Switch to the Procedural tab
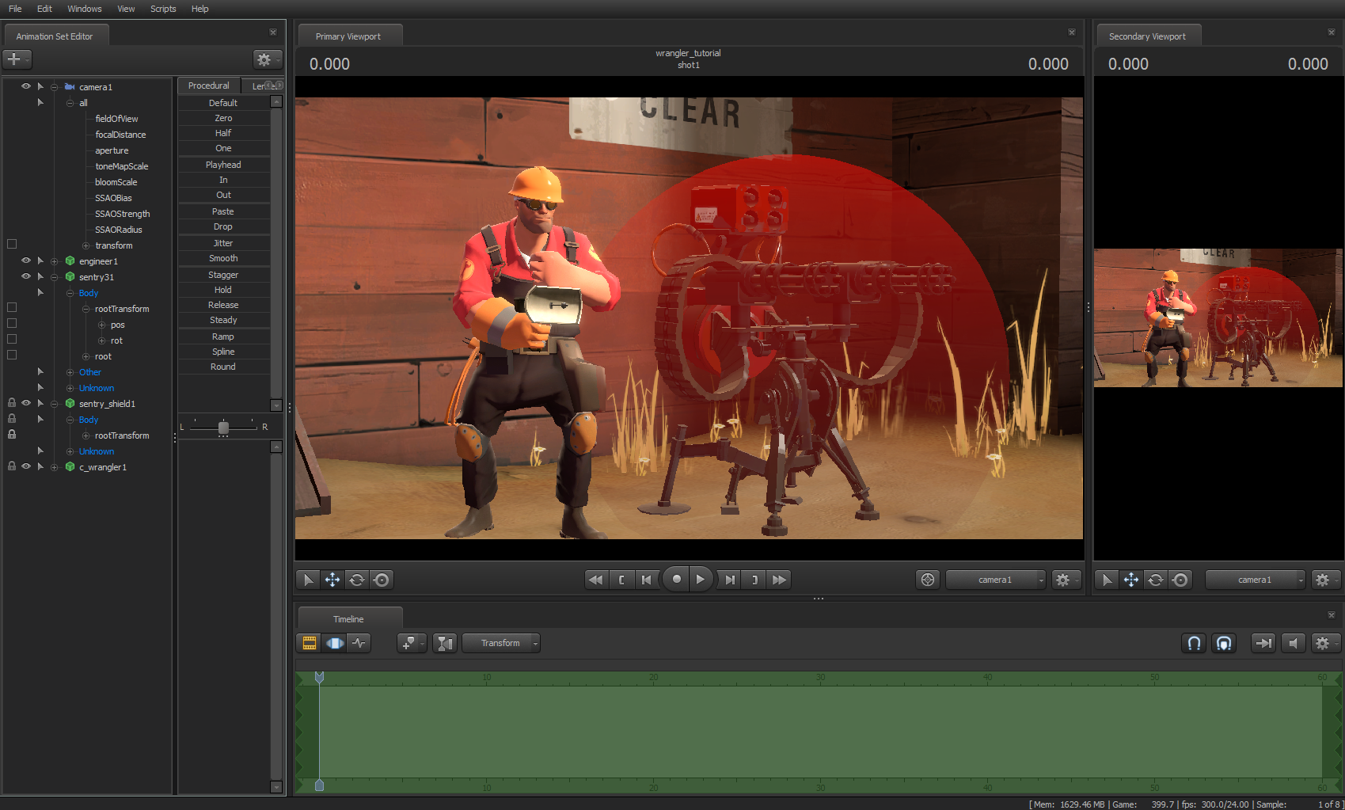Viewport: 1345px width, 810px height. click(x=208, y=85)
